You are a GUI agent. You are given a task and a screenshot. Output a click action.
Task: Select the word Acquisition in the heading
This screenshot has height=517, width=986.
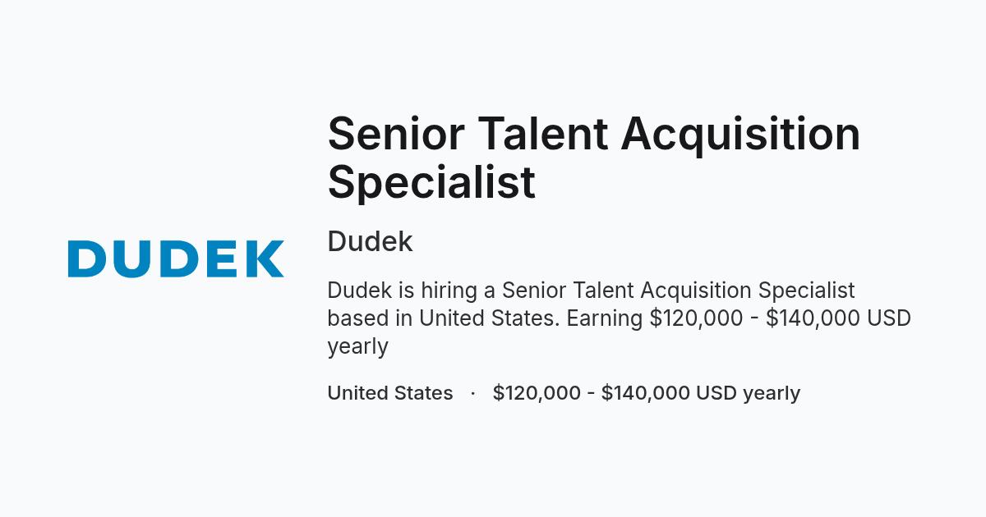[740, 134]
